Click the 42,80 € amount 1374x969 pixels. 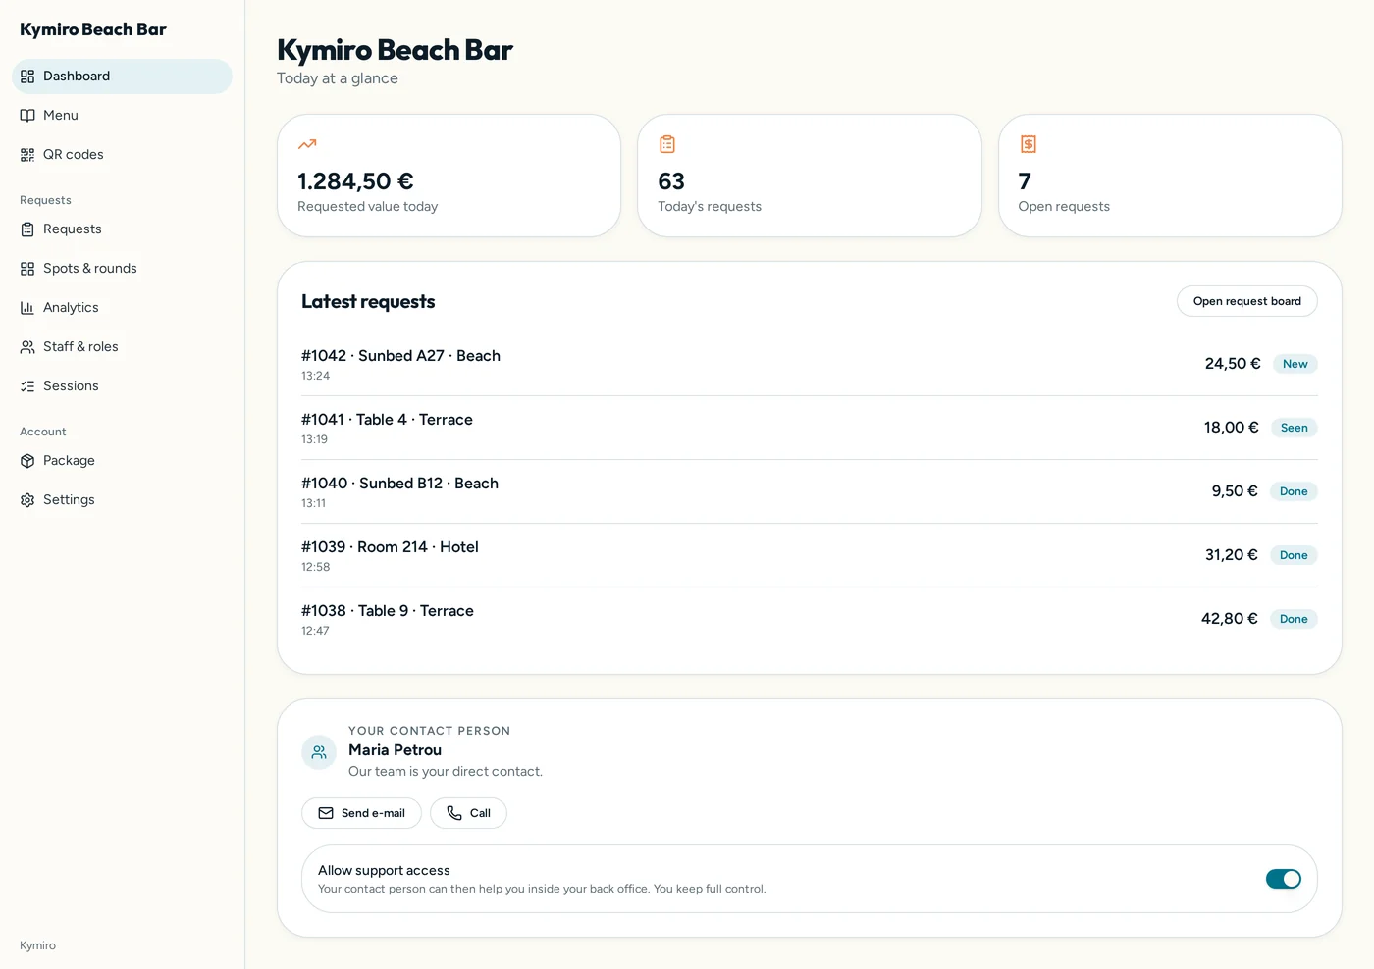[x=1229, y=619]
